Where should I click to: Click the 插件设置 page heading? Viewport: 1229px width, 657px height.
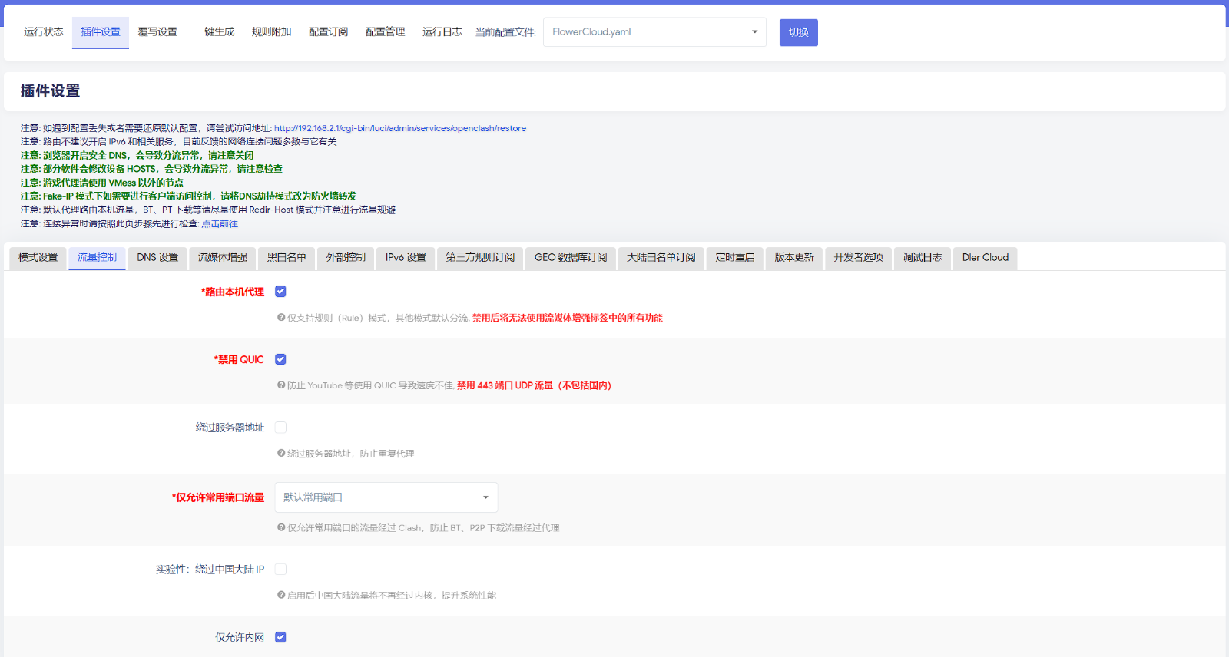tap(51, 91)
